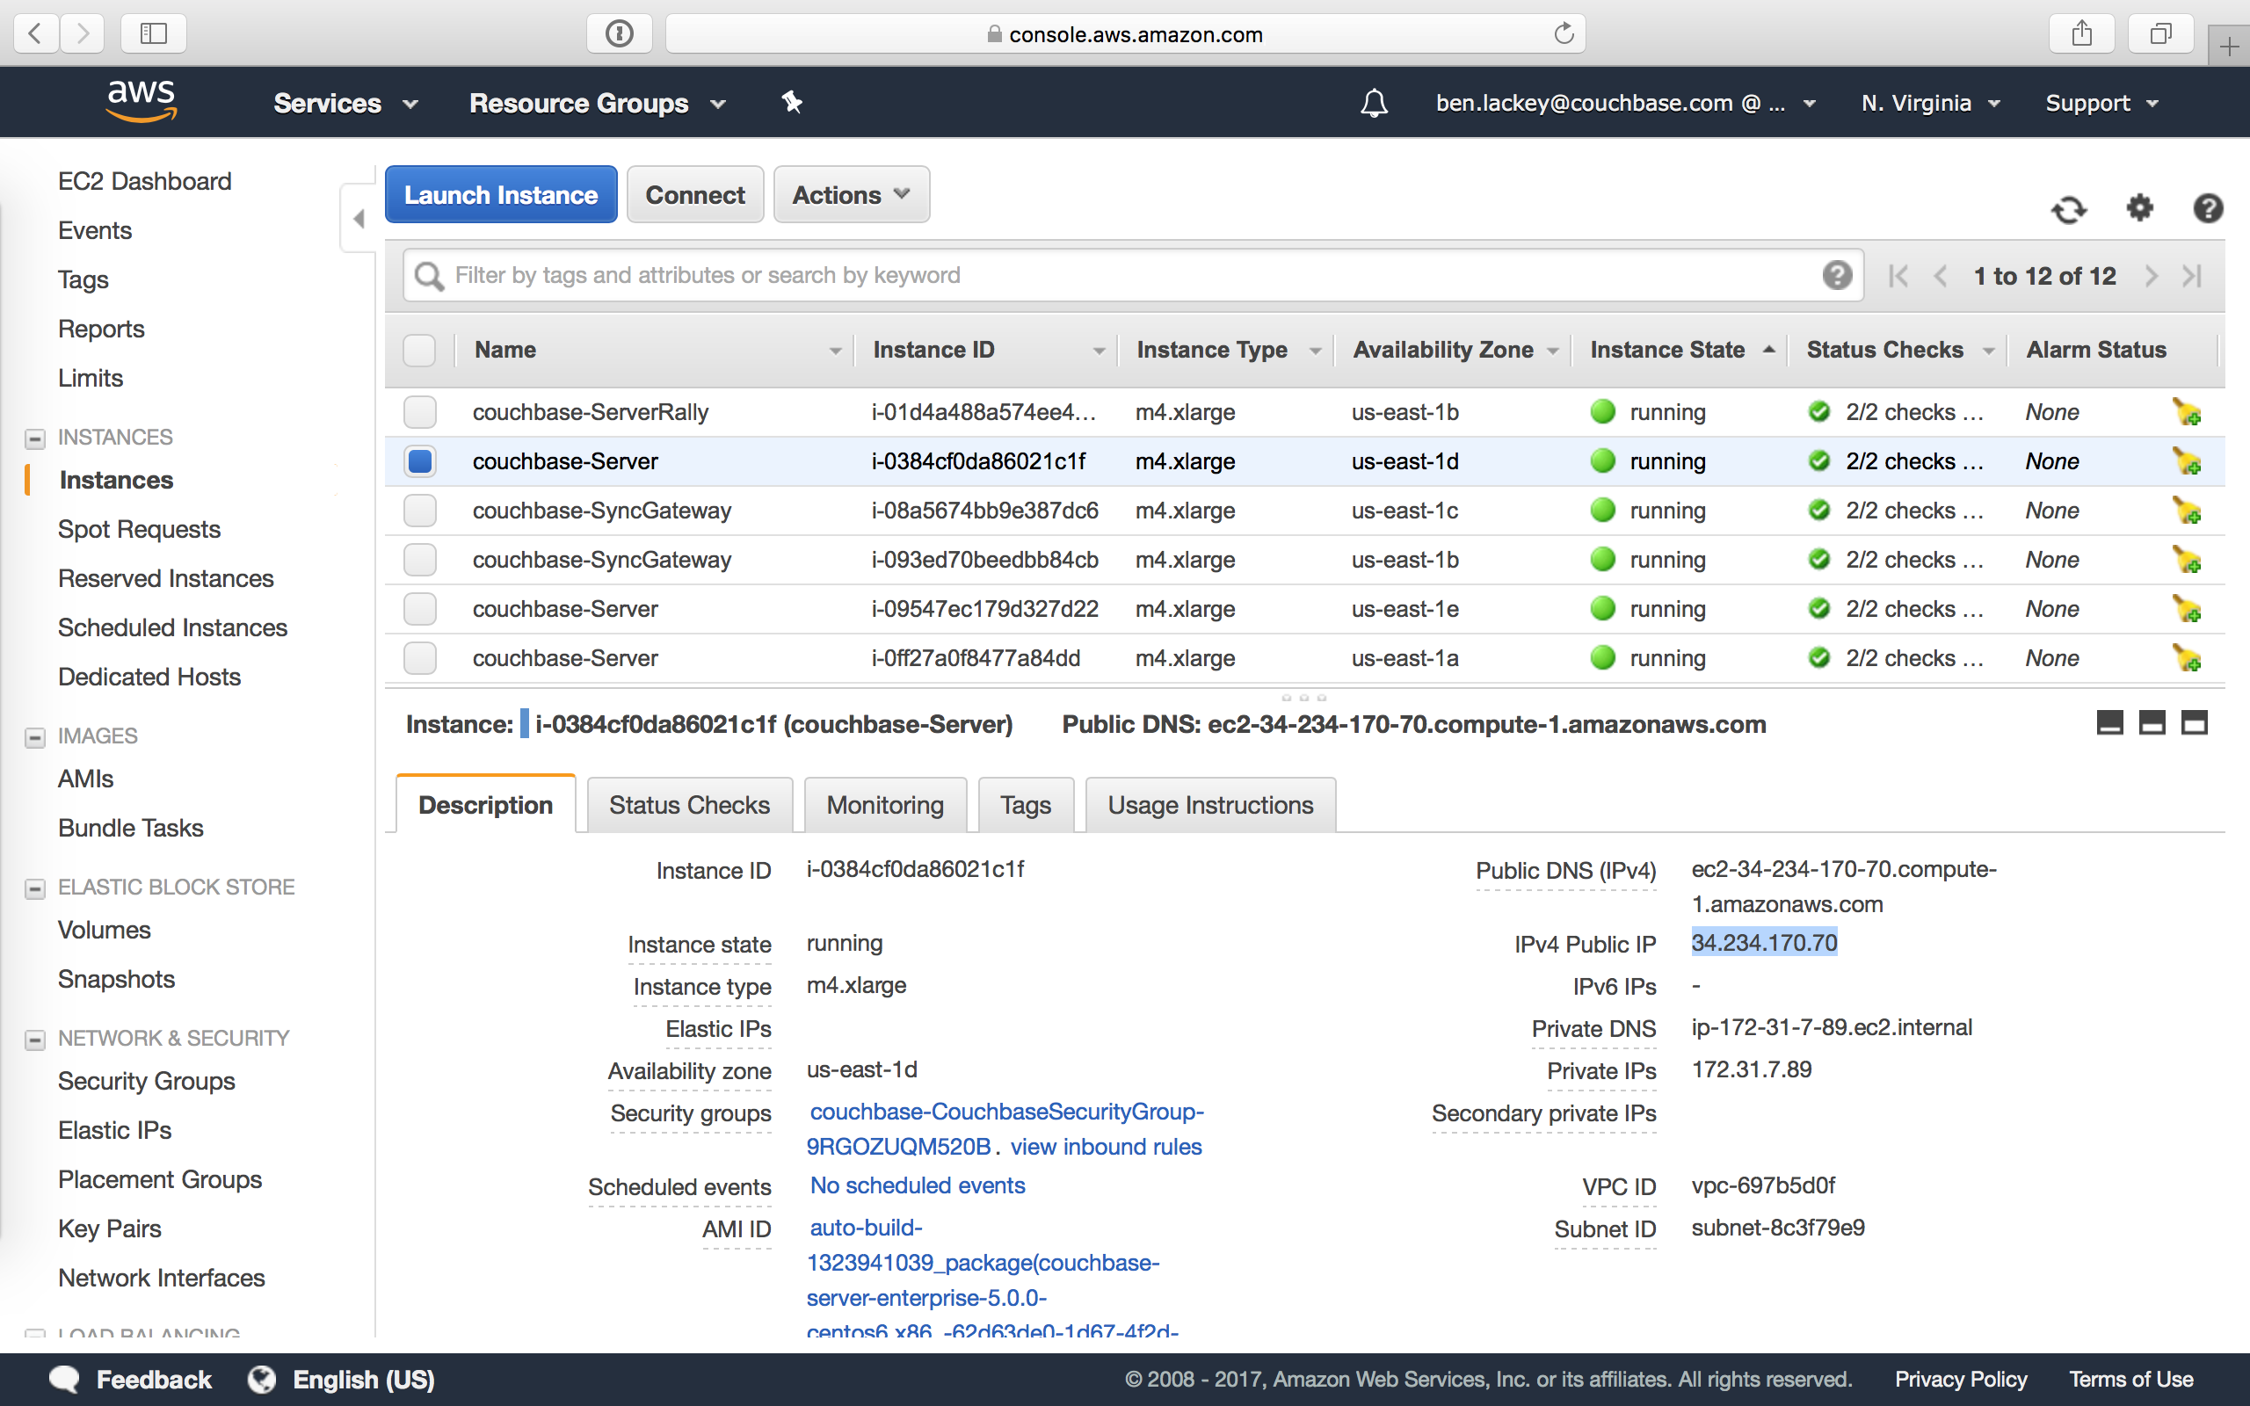Viewport: 2250px width, 1406px height.
Task: Open the Services dropdown menu
Action: click(345, 103)
